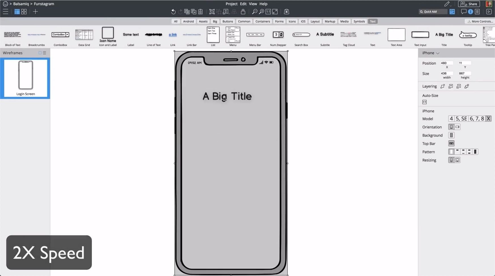Select the Markup category tab

[x=330, y=21]
